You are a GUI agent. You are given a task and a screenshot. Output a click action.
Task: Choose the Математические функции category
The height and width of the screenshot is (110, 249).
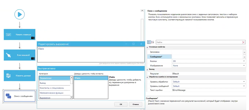click(x=52, y=93)
